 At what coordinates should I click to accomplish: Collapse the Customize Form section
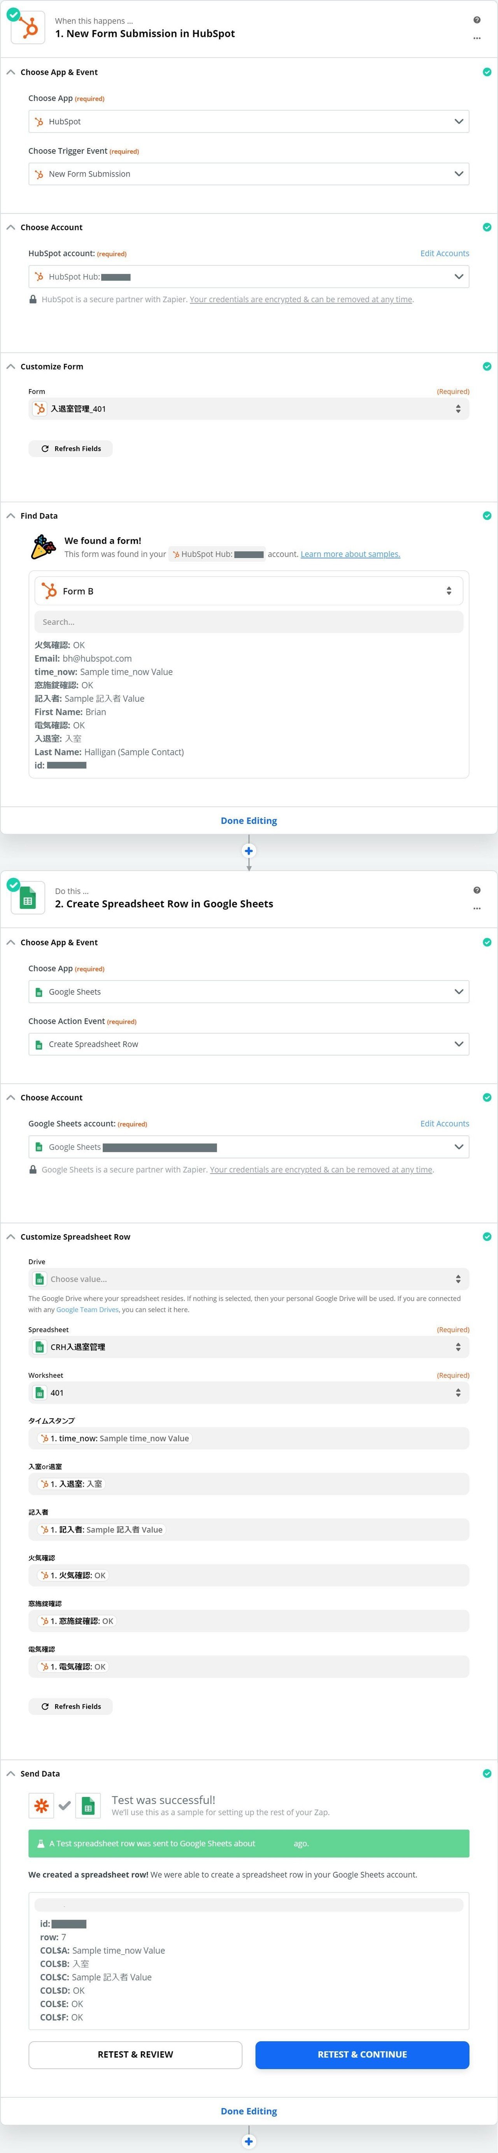click(11, 366)
